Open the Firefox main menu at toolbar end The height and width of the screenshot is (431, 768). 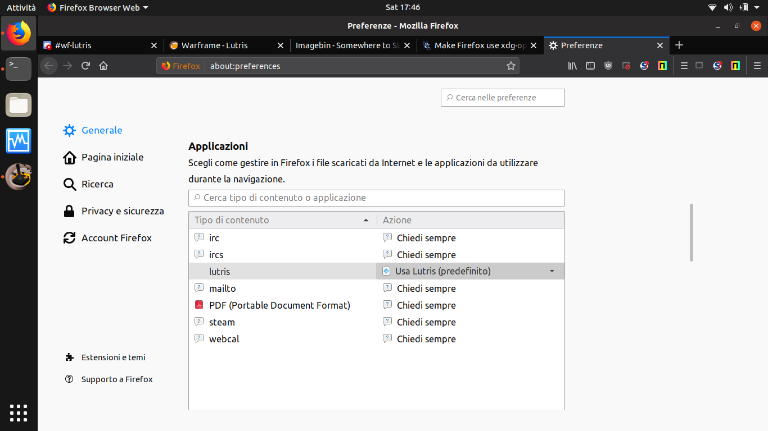tap(757, 66)
